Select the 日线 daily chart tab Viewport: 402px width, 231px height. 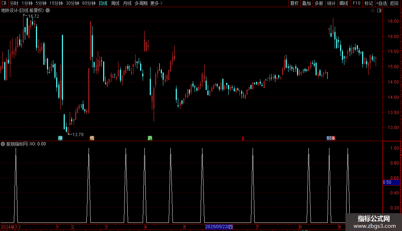click(103, 3)
